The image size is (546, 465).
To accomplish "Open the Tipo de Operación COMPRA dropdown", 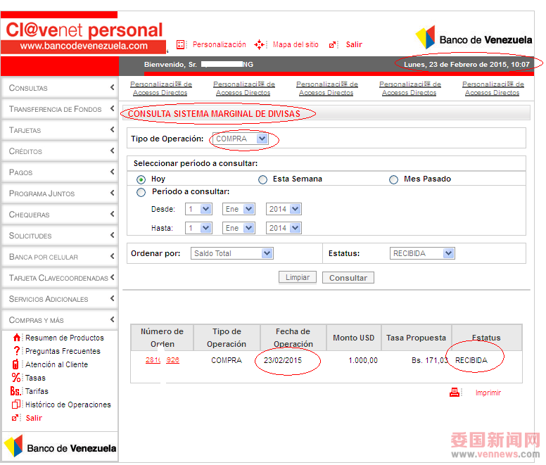I will coord(240,139).
